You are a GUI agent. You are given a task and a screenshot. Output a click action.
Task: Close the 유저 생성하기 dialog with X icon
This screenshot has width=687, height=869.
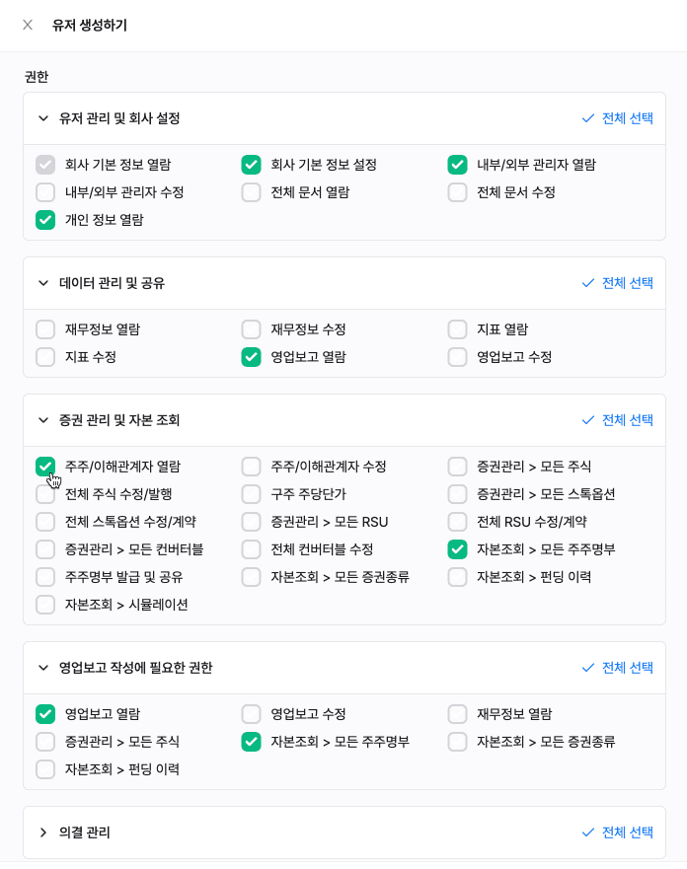(28, 25)
